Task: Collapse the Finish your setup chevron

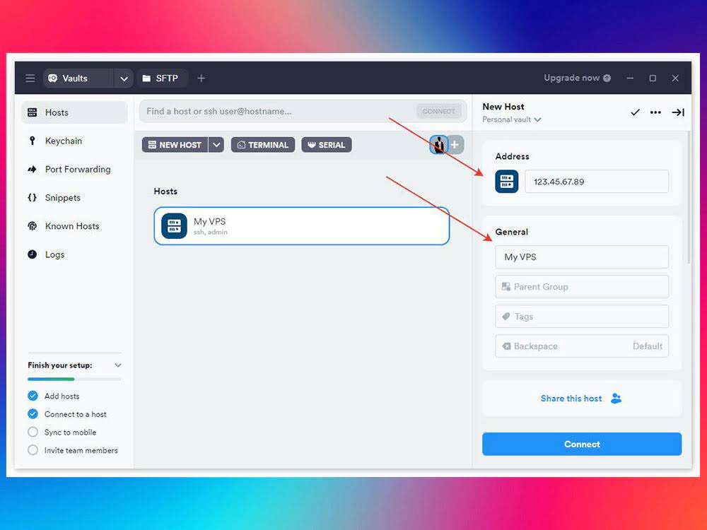Action: 117,365
